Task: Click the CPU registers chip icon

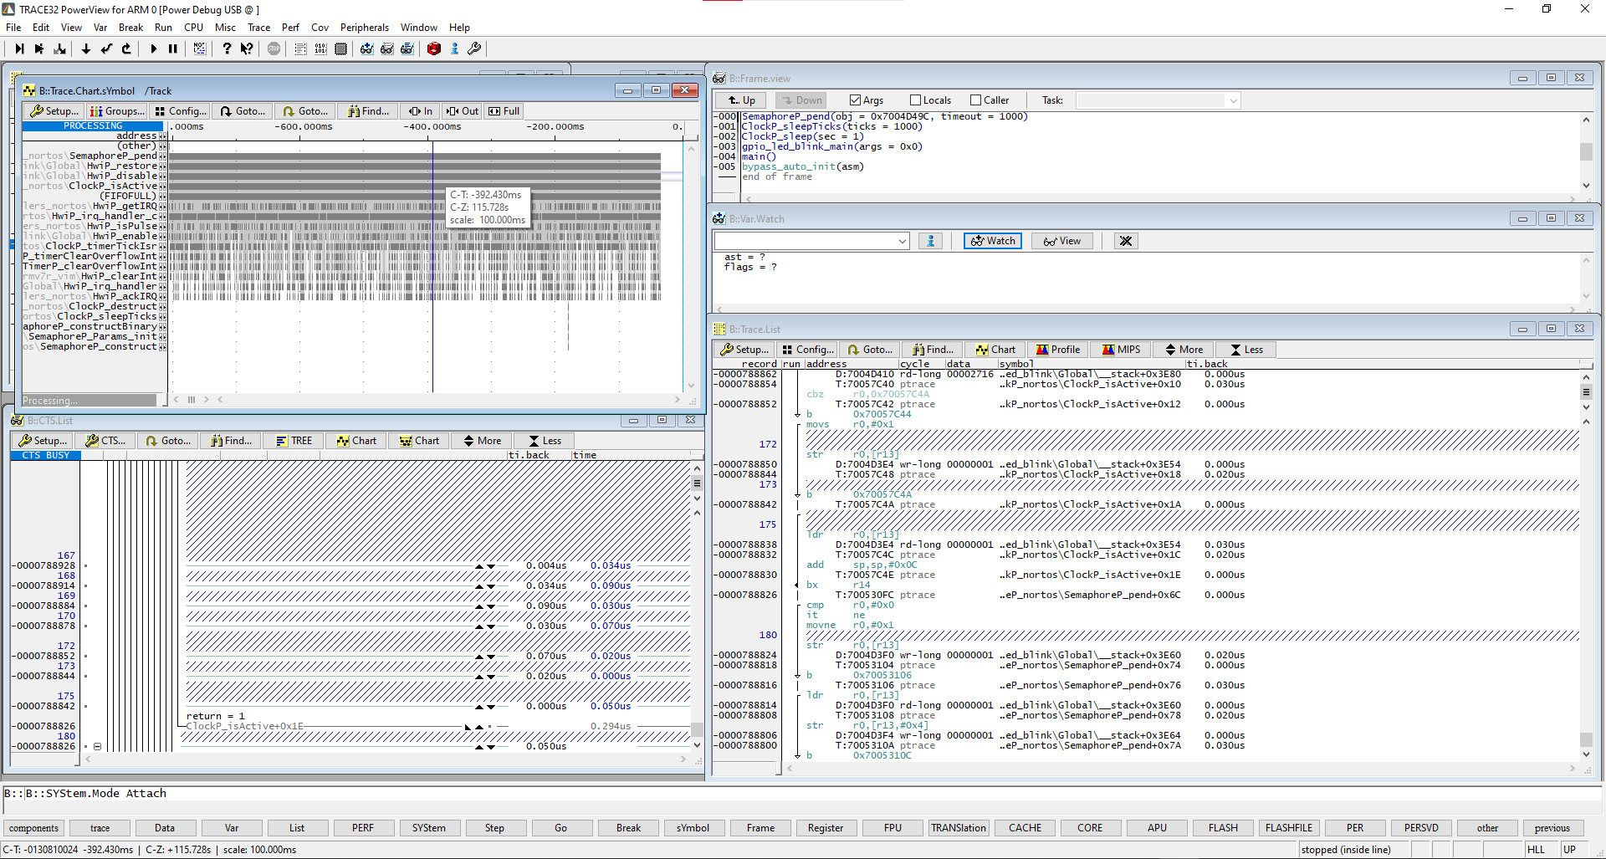Action: [x=340, y=49]
